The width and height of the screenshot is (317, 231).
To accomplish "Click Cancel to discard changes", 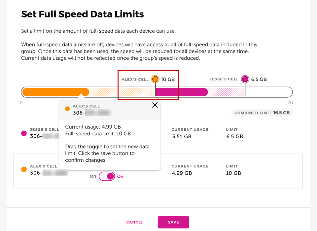I will pyautogui.click(x=135, y=222).
